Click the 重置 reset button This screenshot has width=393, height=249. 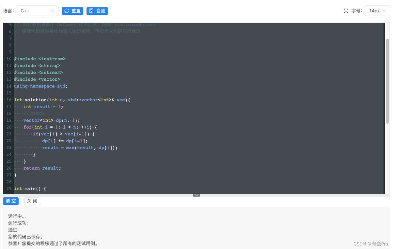point(72,11)
